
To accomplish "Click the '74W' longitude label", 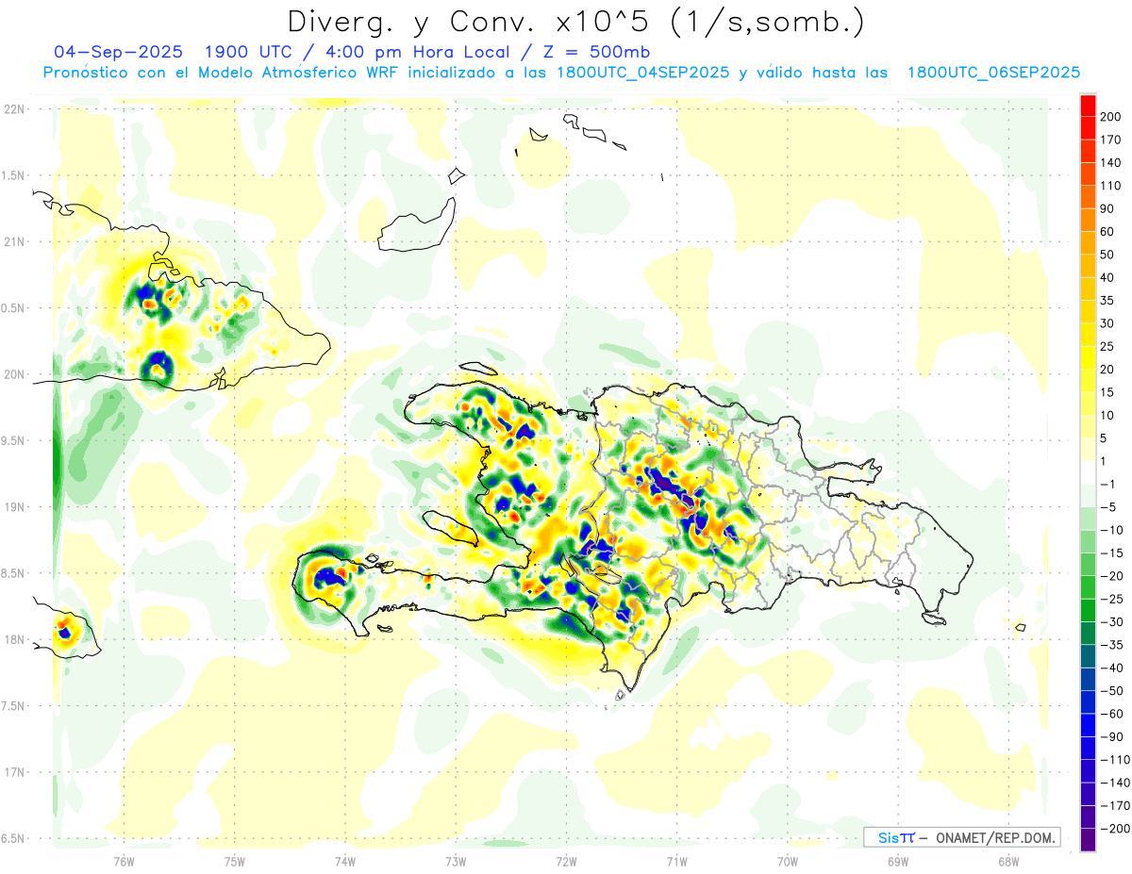I will [345, 862].
